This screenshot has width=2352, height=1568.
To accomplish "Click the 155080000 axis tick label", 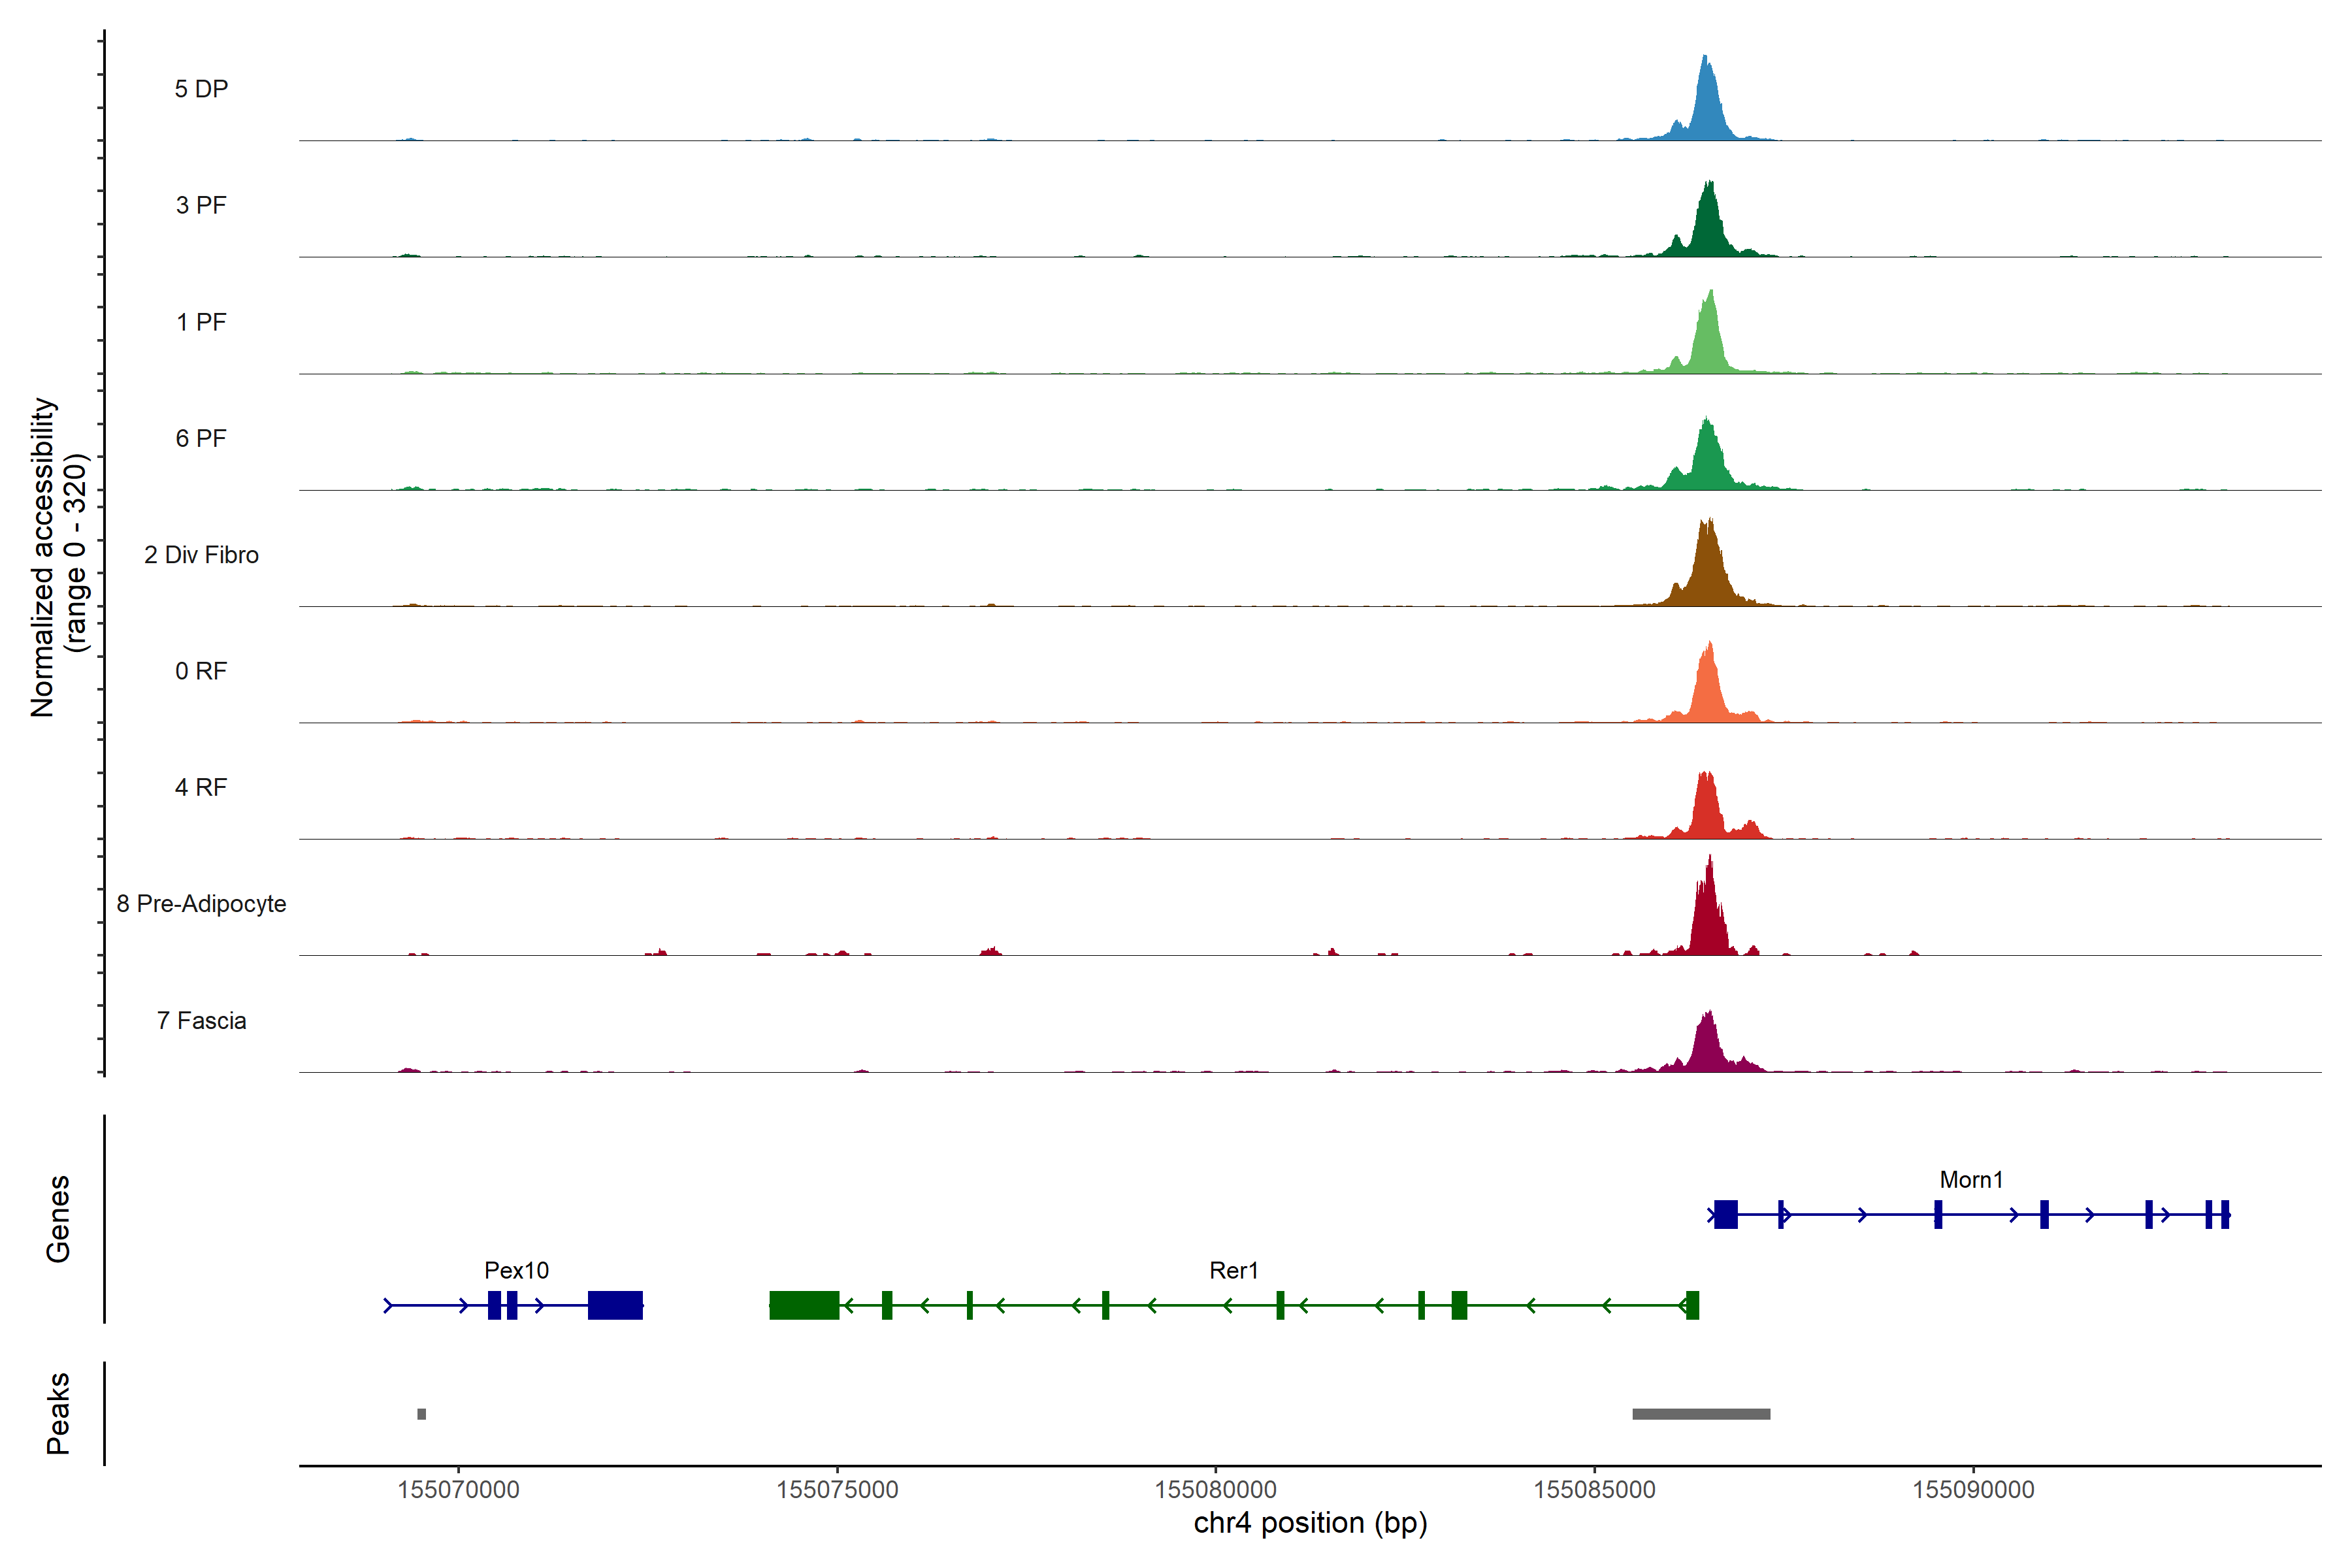I will [1215, 1490].
